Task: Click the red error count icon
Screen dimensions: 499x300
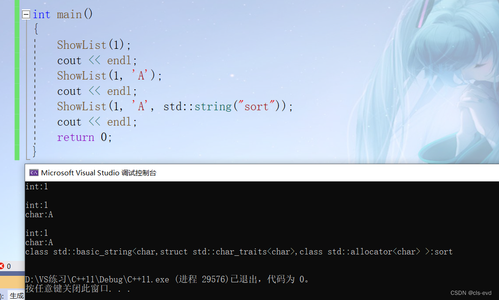Action: (2, 266)
